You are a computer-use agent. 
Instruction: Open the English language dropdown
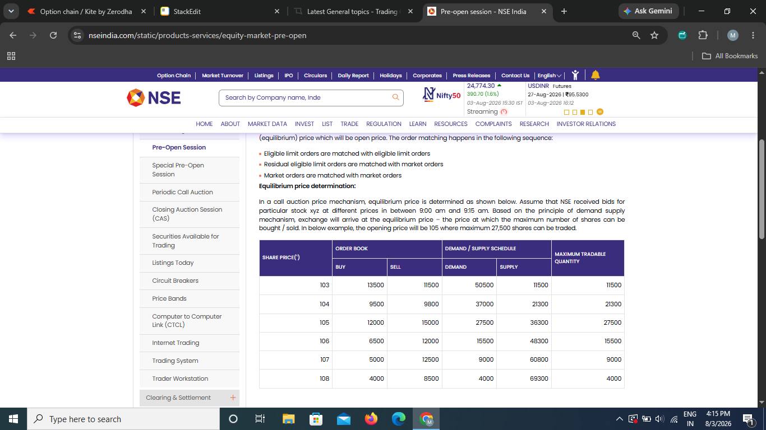[550, 76]
